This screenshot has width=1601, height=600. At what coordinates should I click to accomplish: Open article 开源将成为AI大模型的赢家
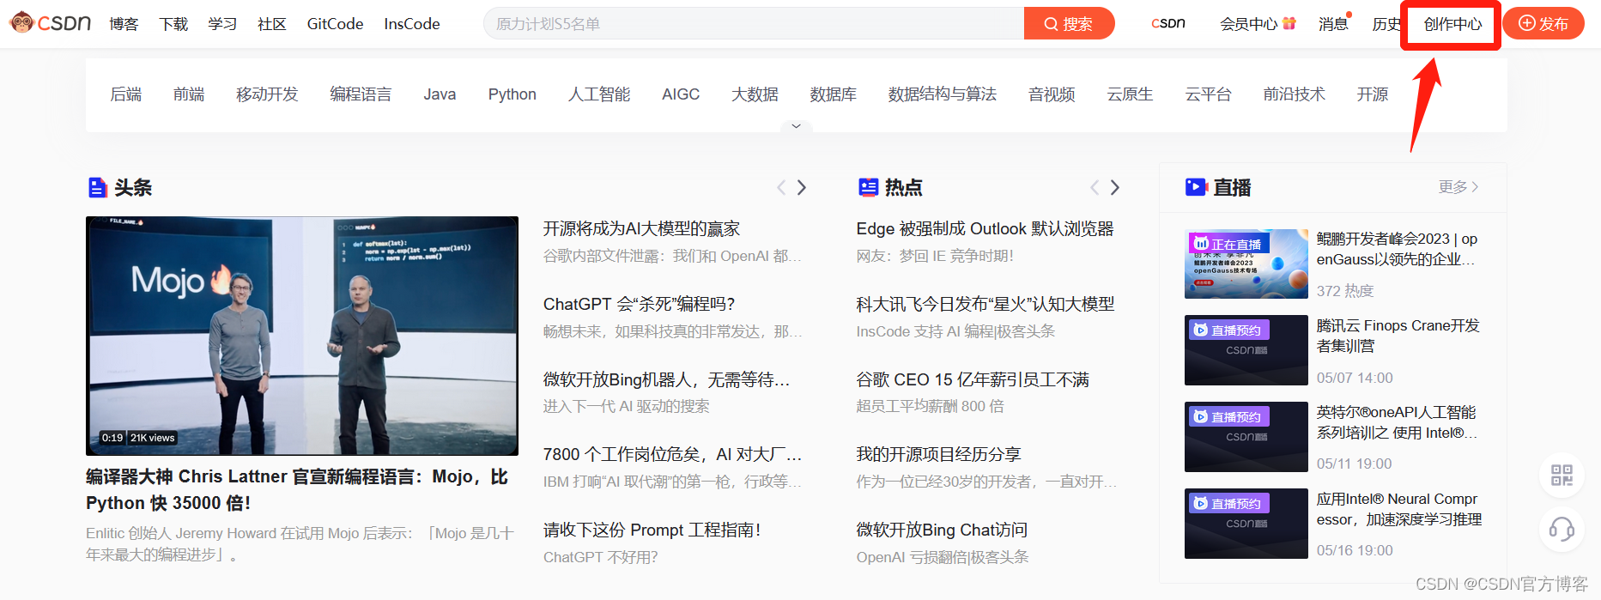click(x=641, y=229)
